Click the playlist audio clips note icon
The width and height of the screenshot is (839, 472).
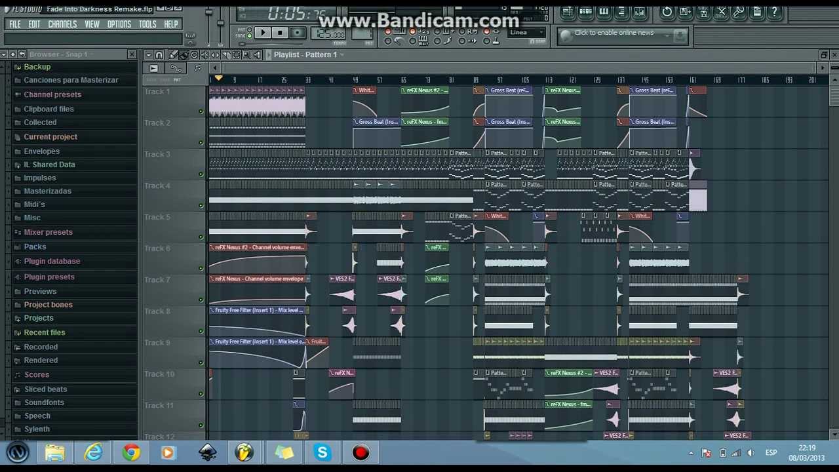(197, 68)
